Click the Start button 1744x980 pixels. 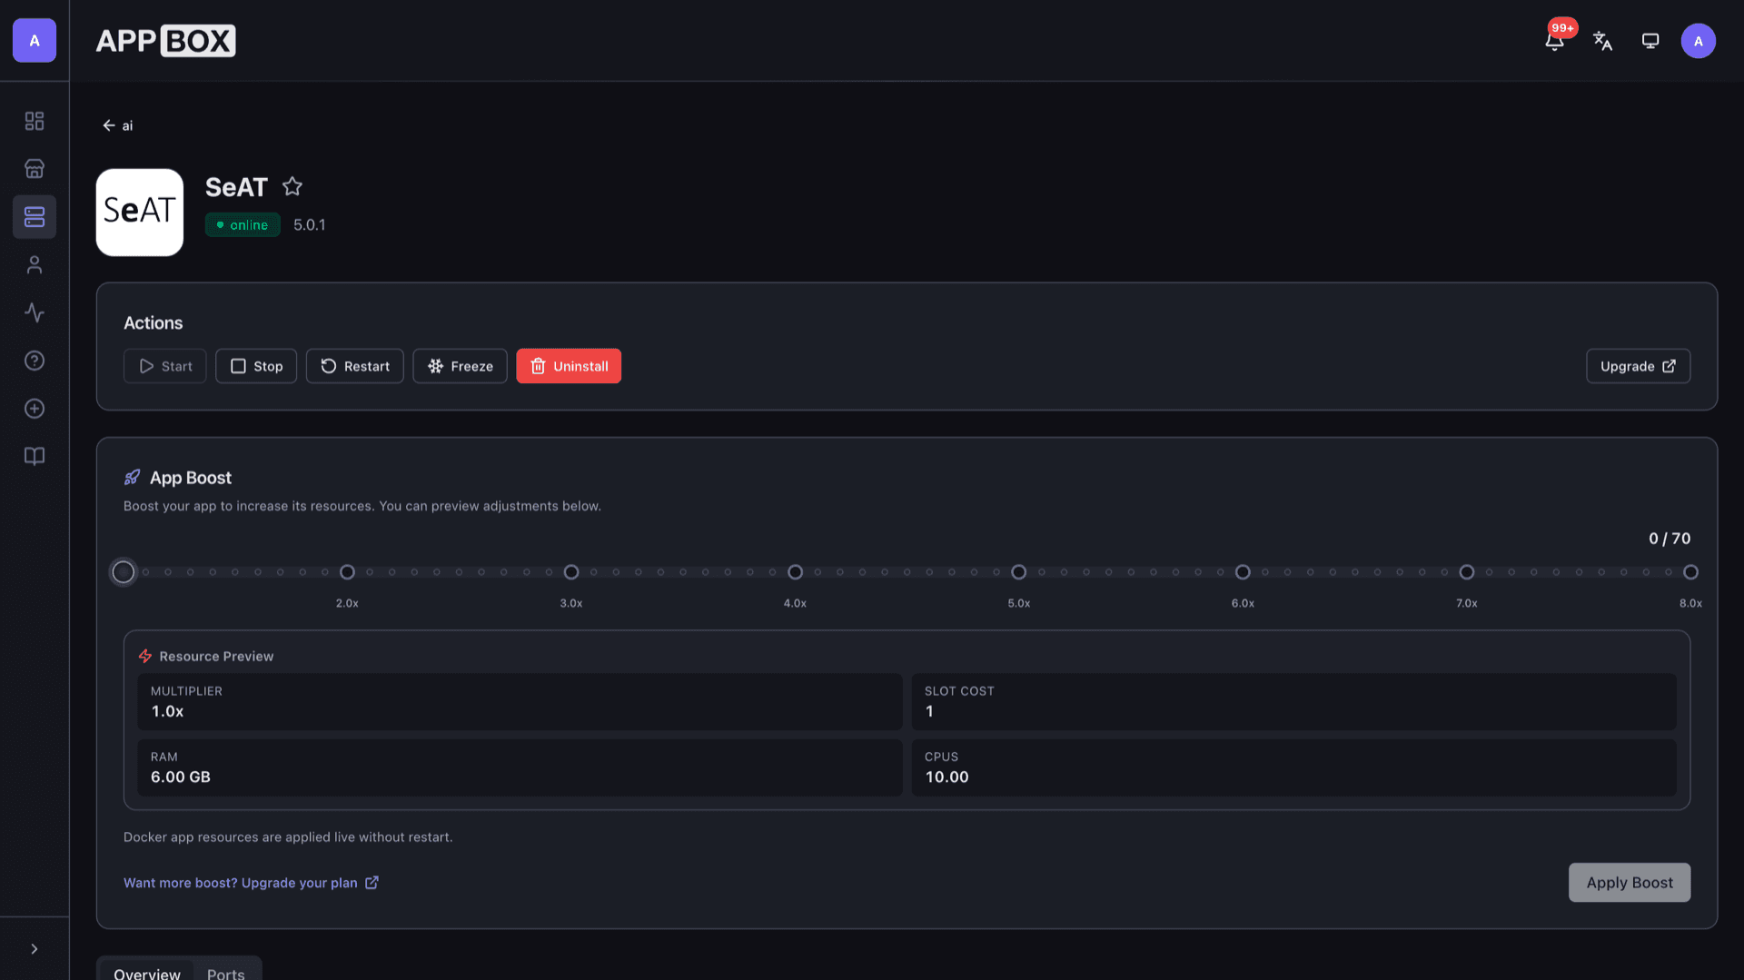click(x=165, y=366)
